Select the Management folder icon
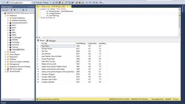Viewport: 185px width, 104px height. click(8, 64)
